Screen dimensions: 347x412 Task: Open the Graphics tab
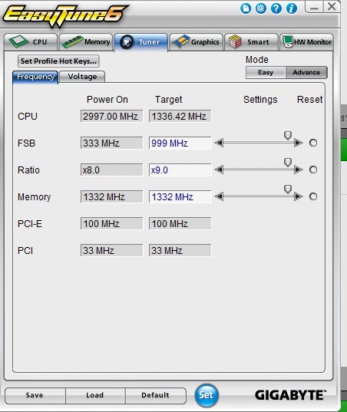coord(196,42)
